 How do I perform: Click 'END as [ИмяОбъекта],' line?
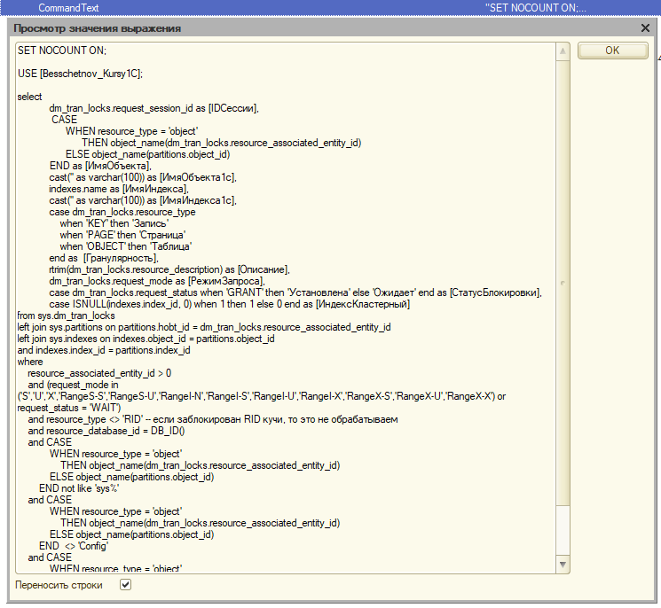(x=100, y=166)
